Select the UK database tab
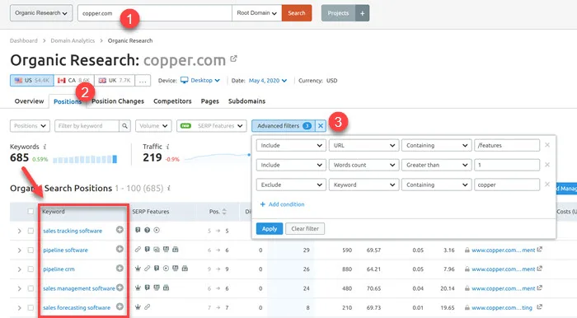This screenshot has width=577, height=318. (115, 80)
